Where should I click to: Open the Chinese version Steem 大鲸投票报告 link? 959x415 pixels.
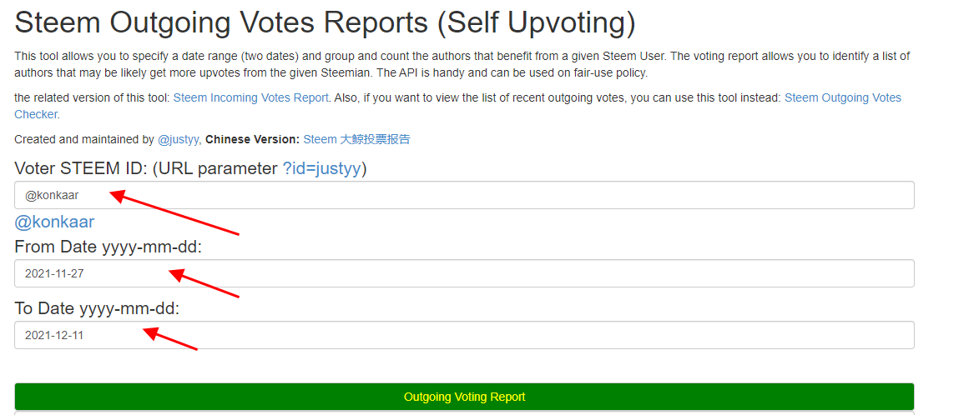(x=356, y=140)
